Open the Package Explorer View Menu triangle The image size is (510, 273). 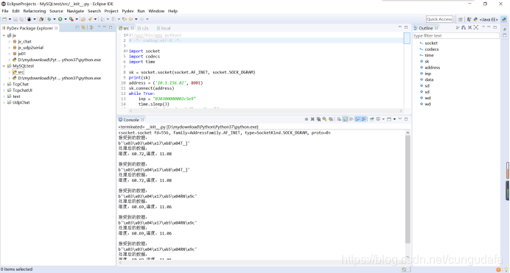pyautogui.click(x=99, y=27)
